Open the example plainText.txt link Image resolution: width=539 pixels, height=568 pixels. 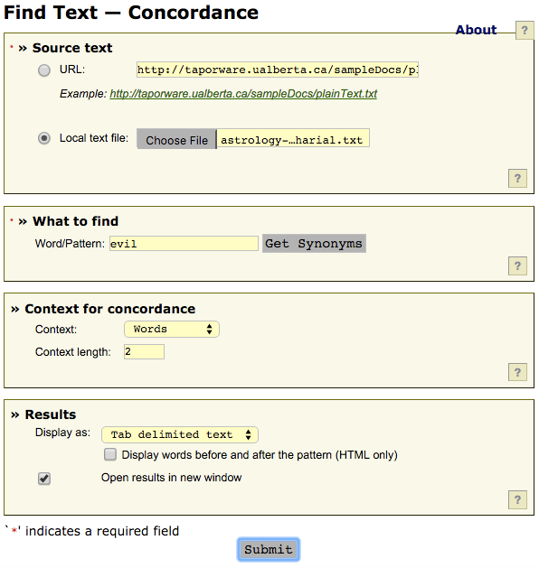pos(243,94)
